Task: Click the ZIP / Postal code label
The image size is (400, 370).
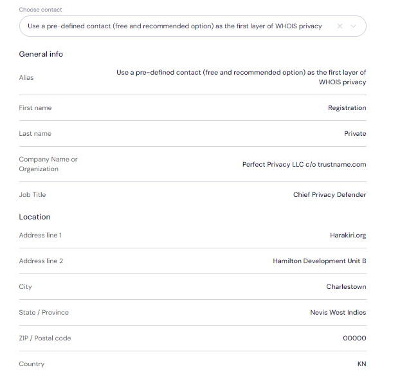Action: [45, 338]
